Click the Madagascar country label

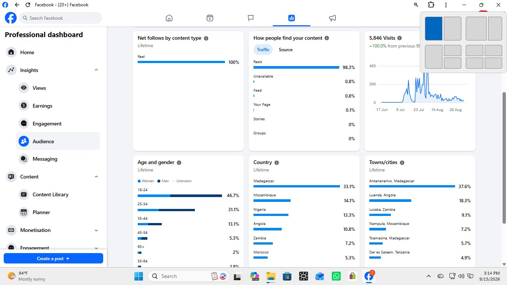(264, 181)
